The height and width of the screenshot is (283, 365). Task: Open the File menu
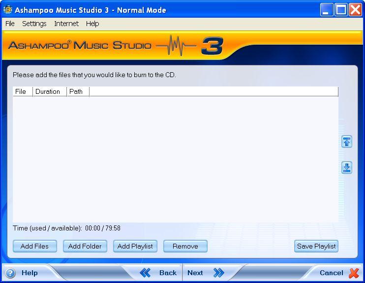pyautogui.click(x=10, y=24)
